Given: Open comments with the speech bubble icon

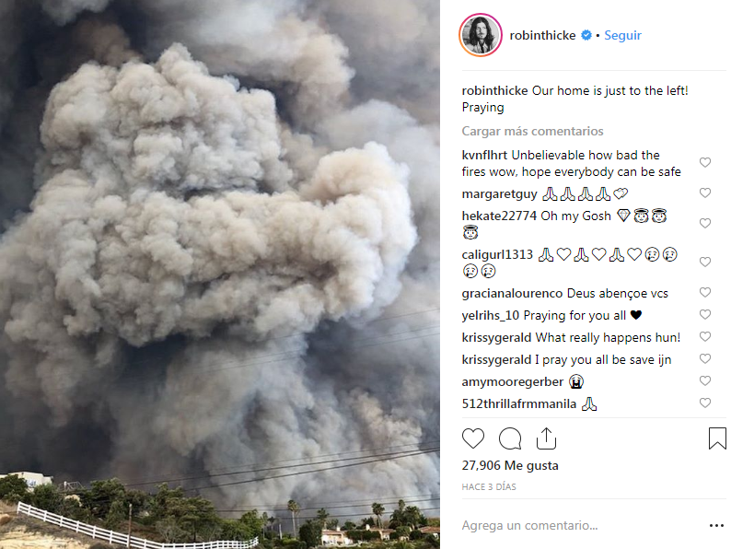Looking at the screenshot, I should pyautogui.click(x=510, y=438).
